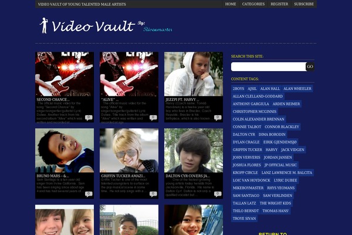The height and width of the screenshot is (235, 352).
Task: Select the Dima Borodin tag
Action: [272, 135]
